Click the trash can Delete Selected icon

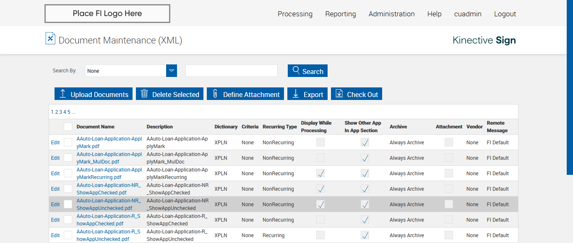tap(144, 94)
